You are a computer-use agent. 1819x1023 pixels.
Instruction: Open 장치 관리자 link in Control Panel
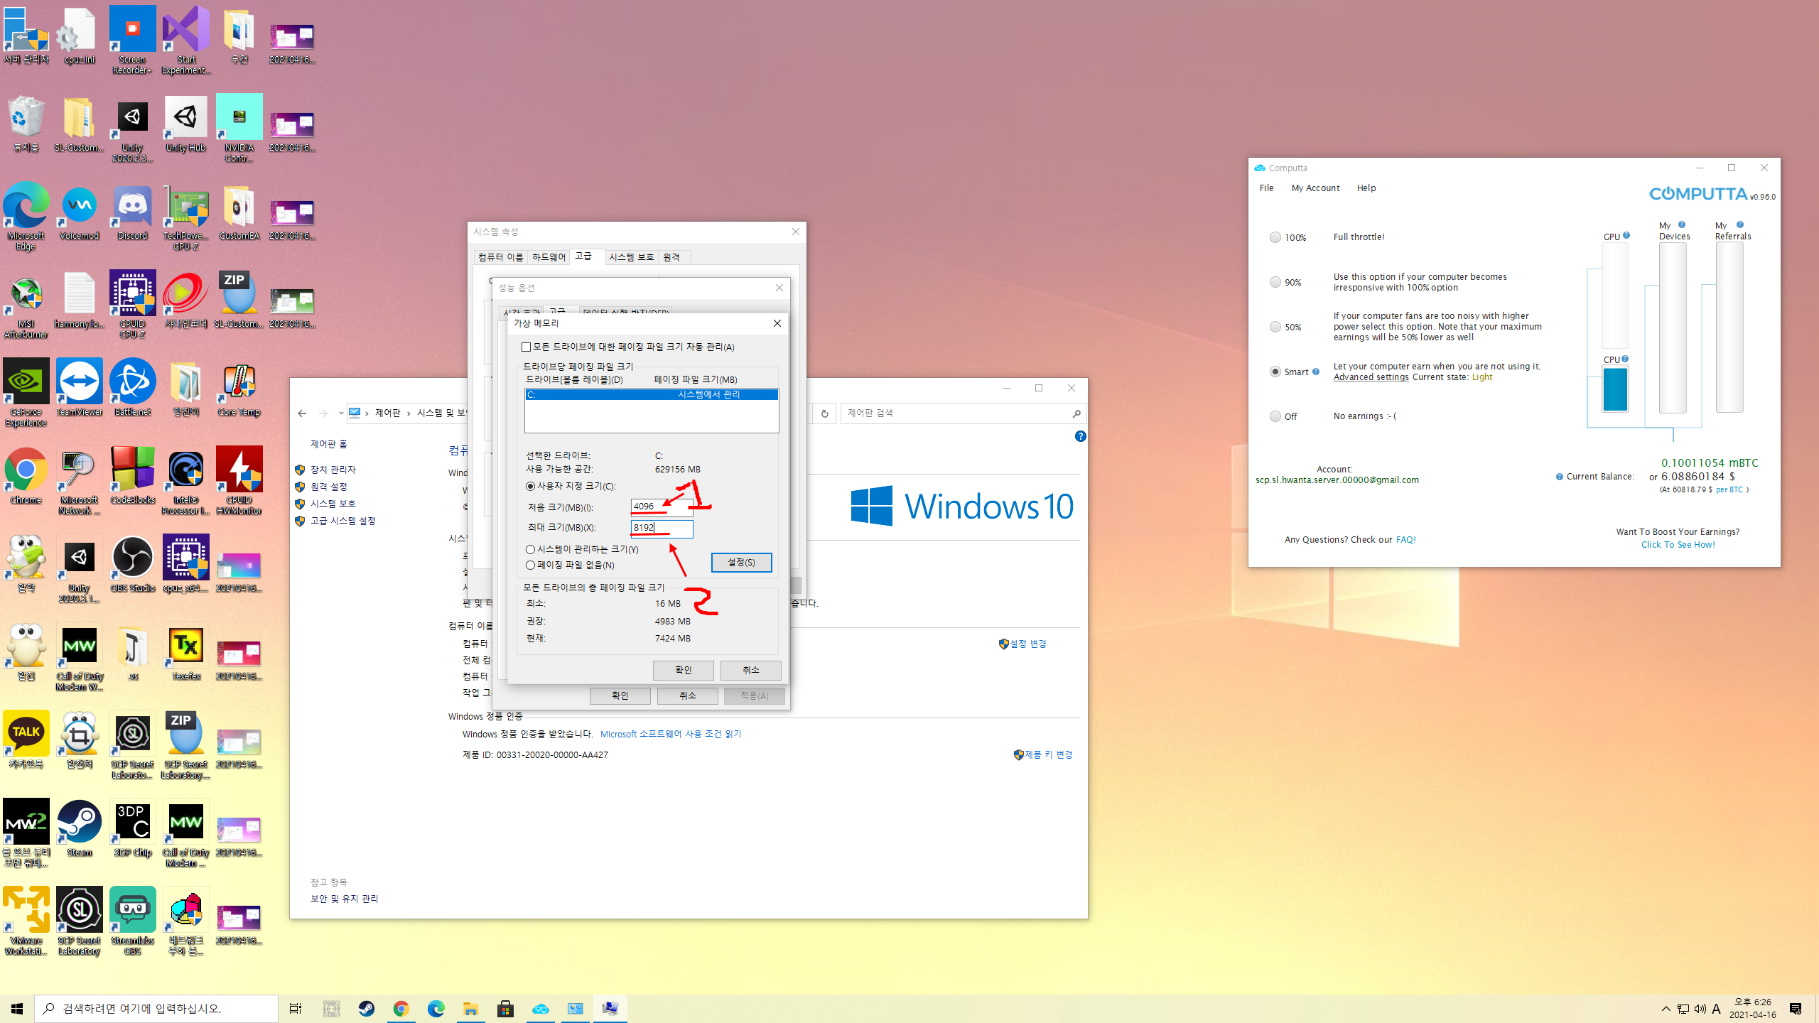[x=333, y=470]
